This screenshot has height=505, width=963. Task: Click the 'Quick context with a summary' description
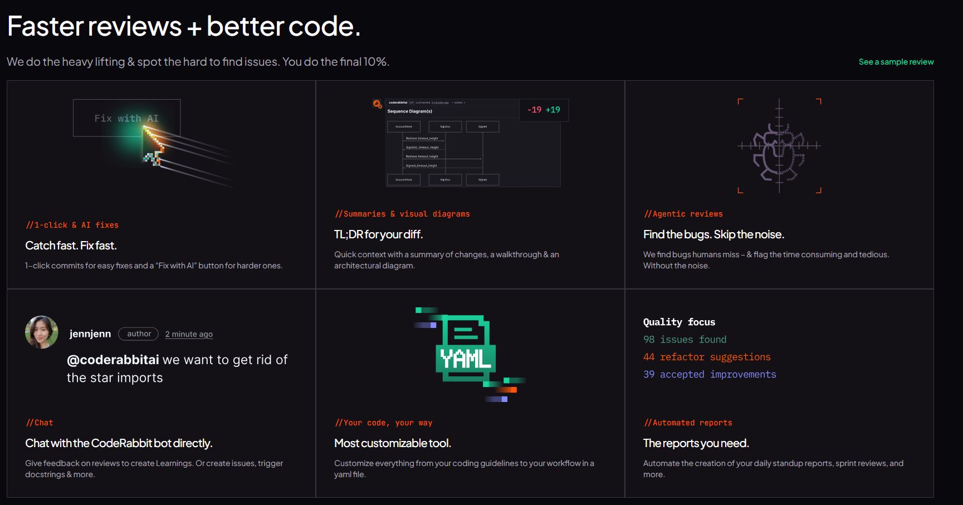tap(447, 260)
